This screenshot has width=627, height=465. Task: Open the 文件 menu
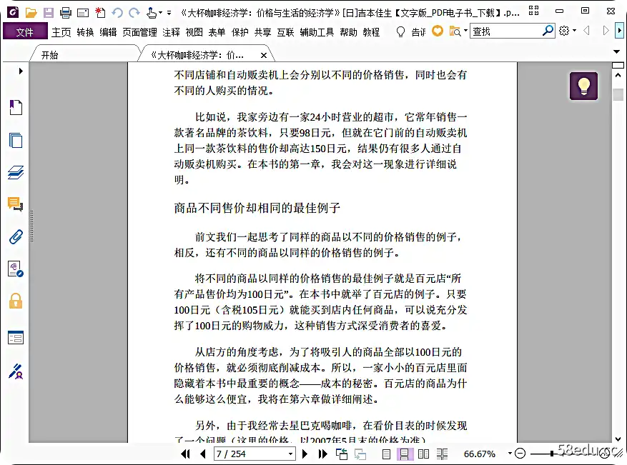(x=25, y=31)
